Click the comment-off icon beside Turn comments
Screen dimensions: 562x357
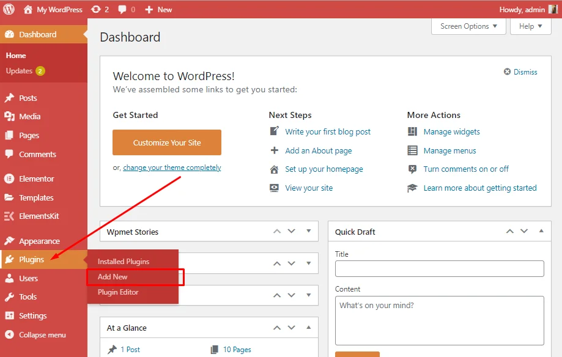pyautogui.click(x=413, y=169)
